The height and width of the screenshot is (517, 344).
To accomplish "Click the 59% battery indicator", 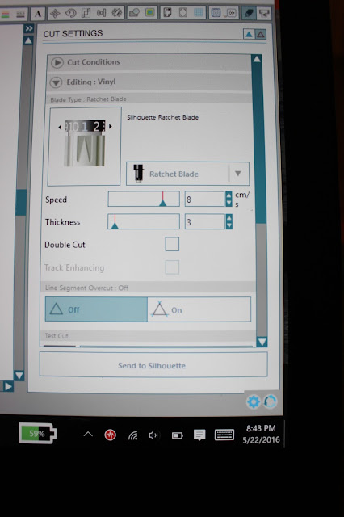I will 38,433.
